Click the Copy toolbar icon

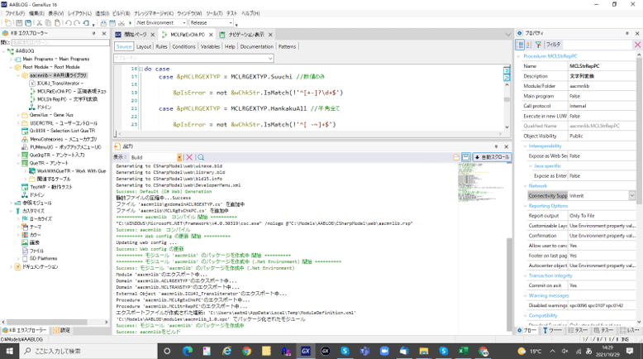click(49, 23)
